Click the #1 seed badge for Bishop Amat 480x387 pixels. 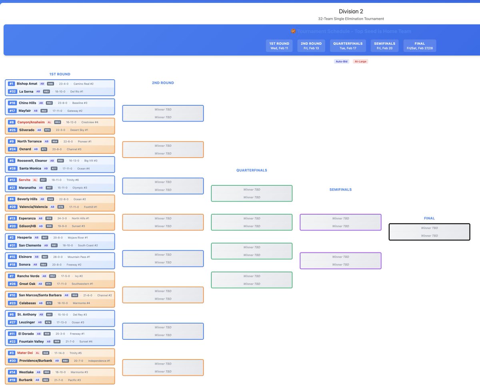11,84
